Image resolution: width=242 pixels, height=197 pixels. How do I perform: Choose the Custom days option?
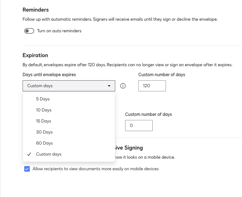click(49, 154)
